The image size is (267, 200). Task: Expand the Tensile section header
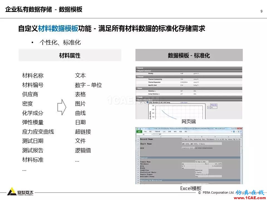coord(189,97)
